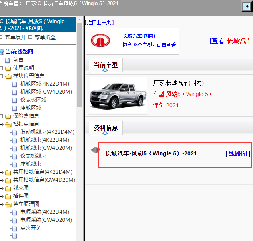Click the 模块位置信息 open folder icon
The height and width of the screenshot is (241, 253).
tap(8, 76)
